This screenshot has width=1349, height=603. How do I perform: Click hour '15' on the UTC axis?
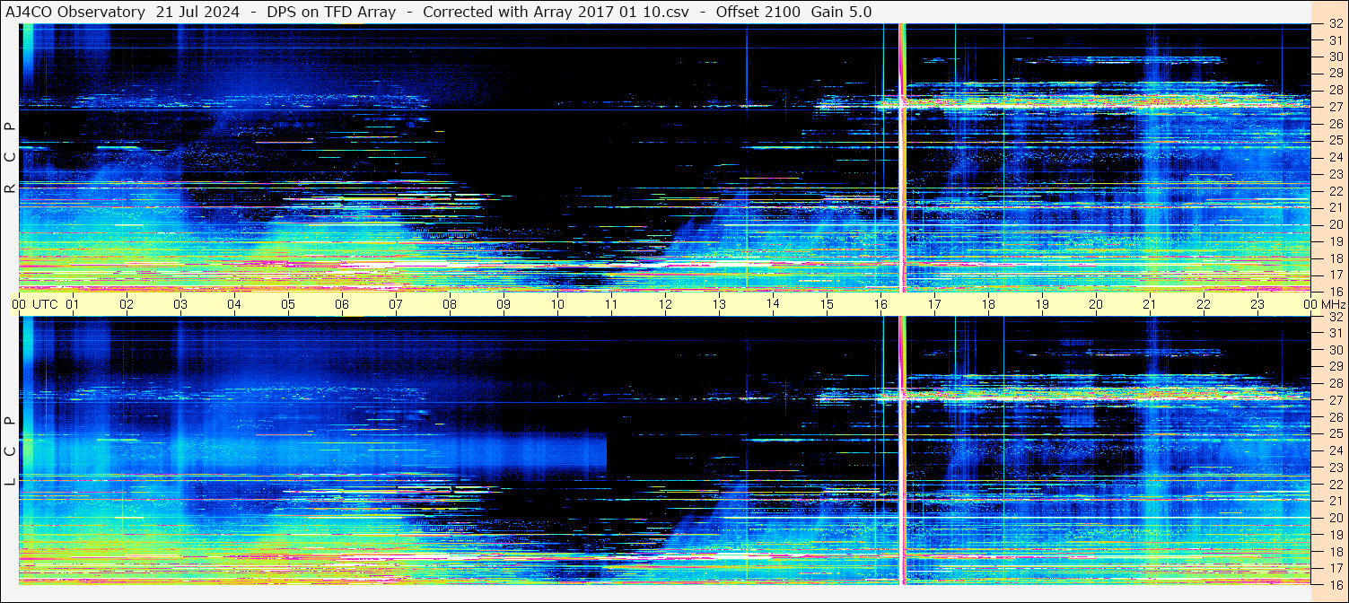[827, 304]
